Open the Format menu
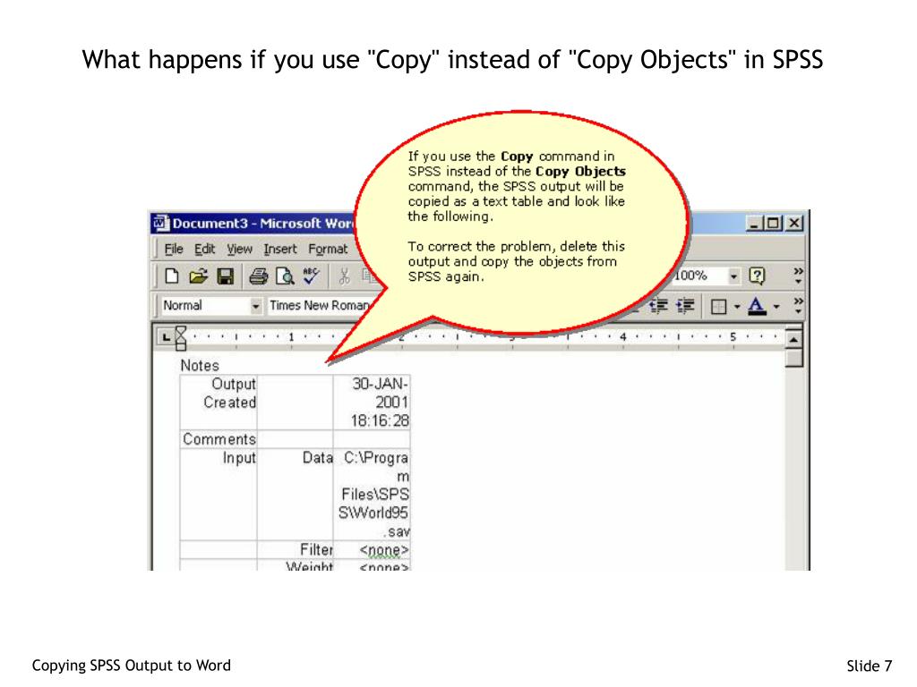 point(328,250)
